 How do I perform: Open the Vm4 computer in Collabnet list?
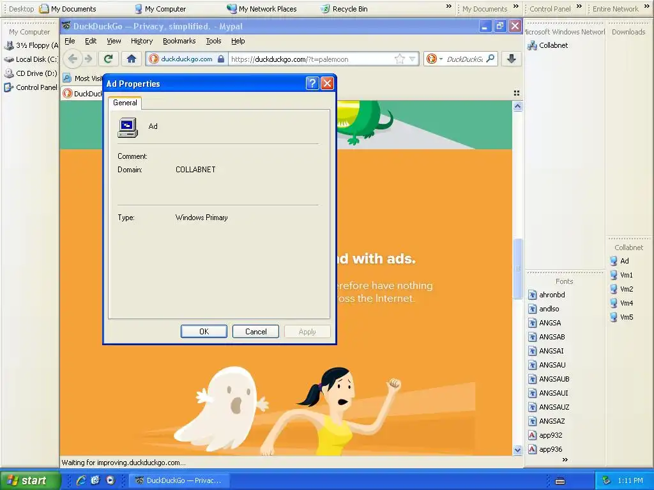(x=621, y=303)
